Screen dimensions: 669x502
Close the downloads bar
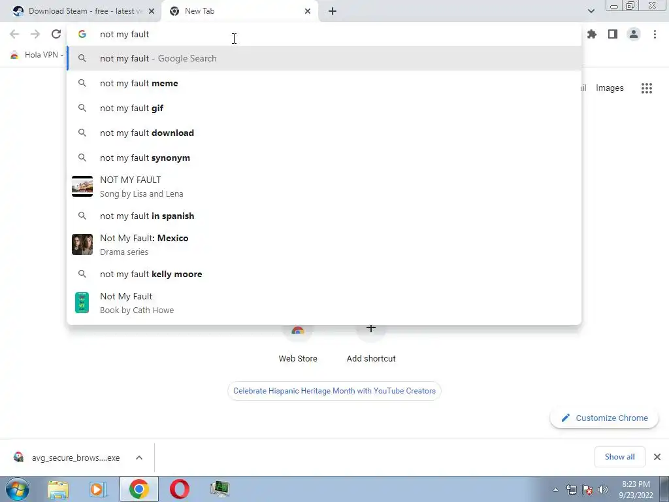pyautogui.click(x=657, y=457)
